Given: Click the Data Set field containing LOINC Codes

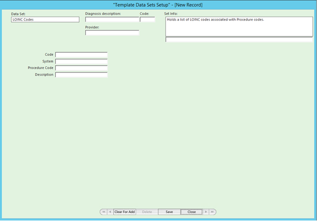Looking at the screenshot, I should [x=45, y=20].
